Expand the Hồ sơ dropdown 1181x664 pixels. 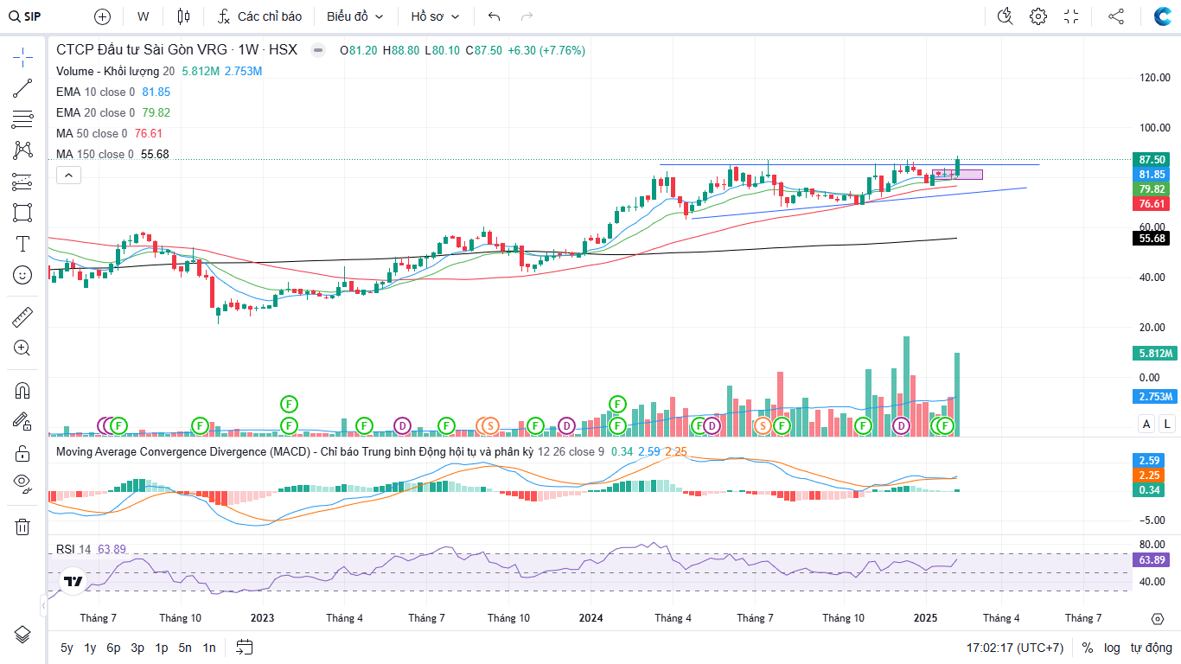click(435, 16)
